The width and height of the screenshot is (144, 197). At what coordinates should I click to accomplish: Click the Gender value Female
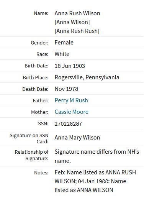[64, 43]
